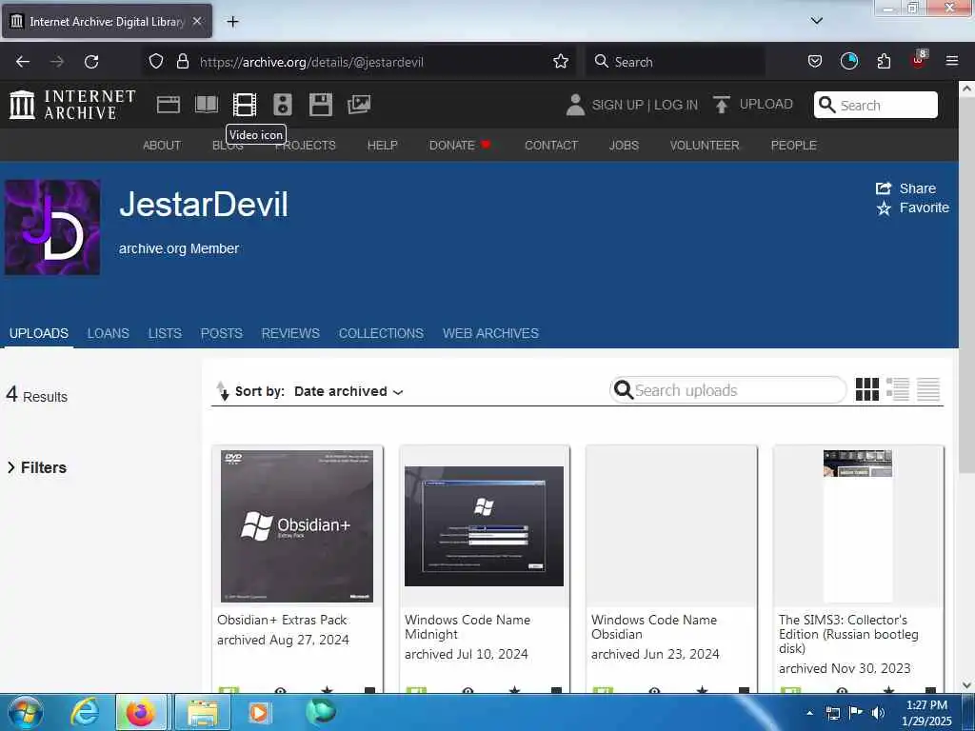
Task: Open the Web (Wayback) icon
Action: [168, 105]
